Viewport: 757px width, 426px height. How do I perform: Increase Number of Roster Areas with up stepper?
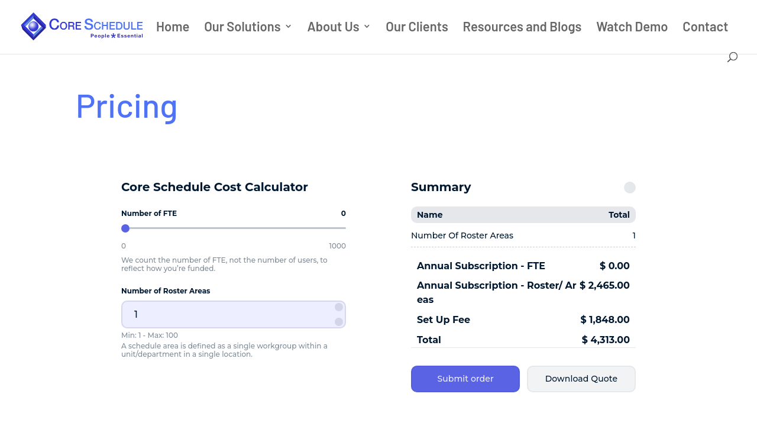click(x=339, y=307)
